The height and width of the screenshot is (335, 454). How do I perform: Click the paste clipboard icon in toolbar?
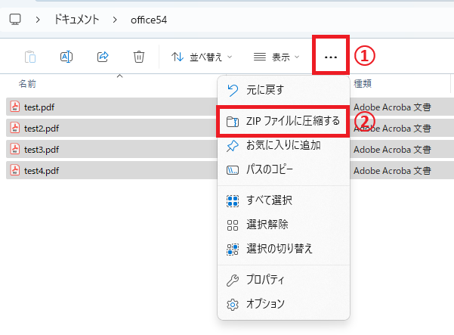30,57
